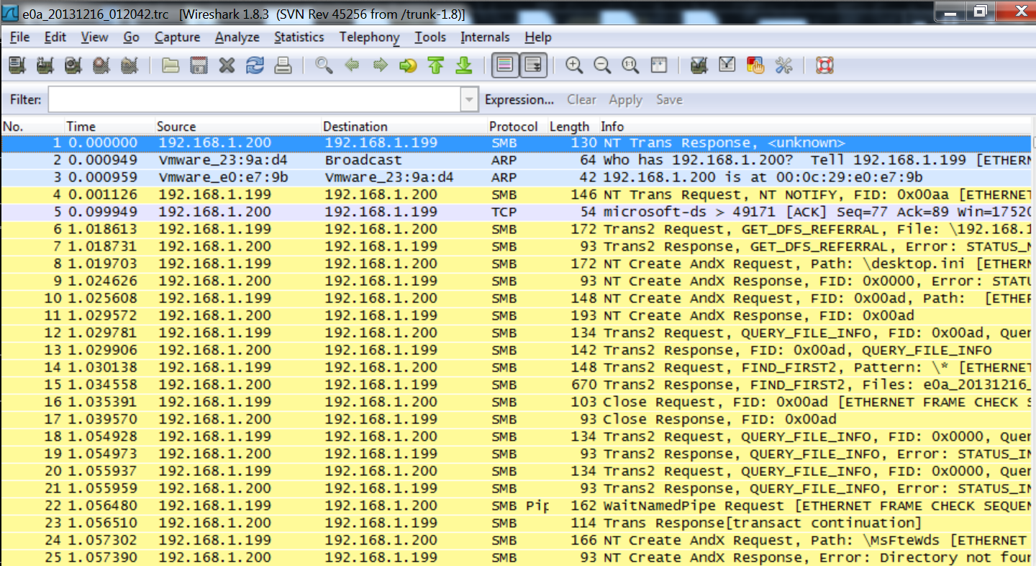Save the current display filter
Image resolution: width=1036 pixels, height=566 pixels.
pos(669,100)
